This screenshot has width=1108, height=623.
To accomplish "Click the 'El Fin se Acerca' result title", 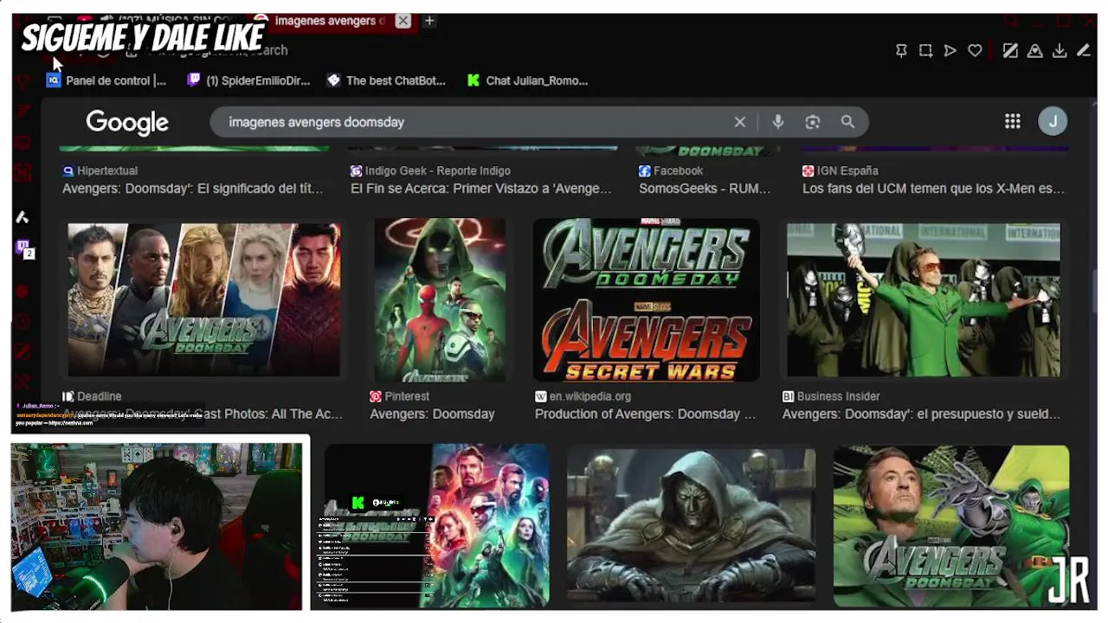I will coord(480,189).
